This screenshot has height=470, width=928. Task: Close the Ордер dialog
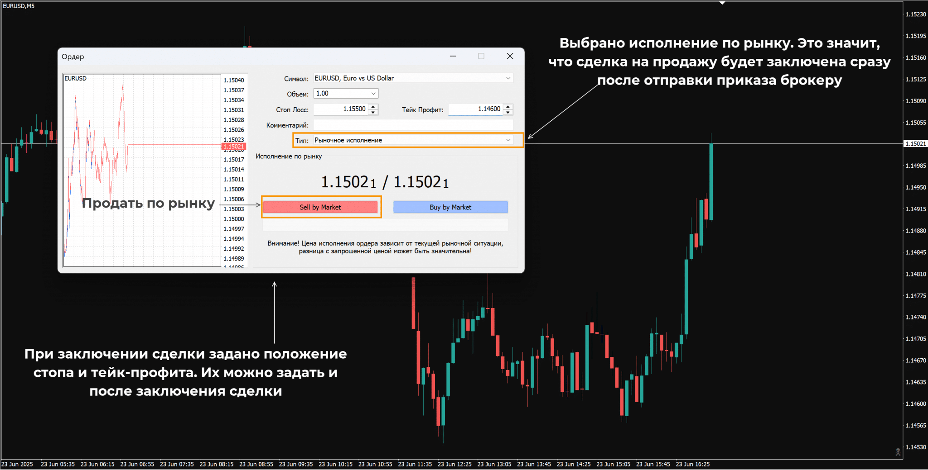pos(510,56)
